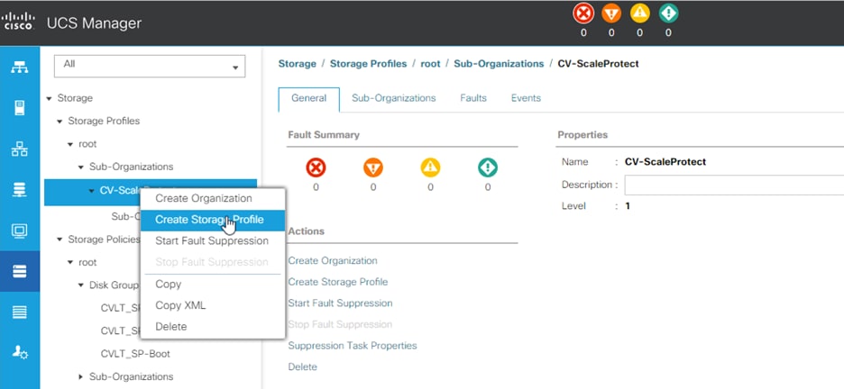Click Start Fault Suppression link under Actions

click(340, 303)
